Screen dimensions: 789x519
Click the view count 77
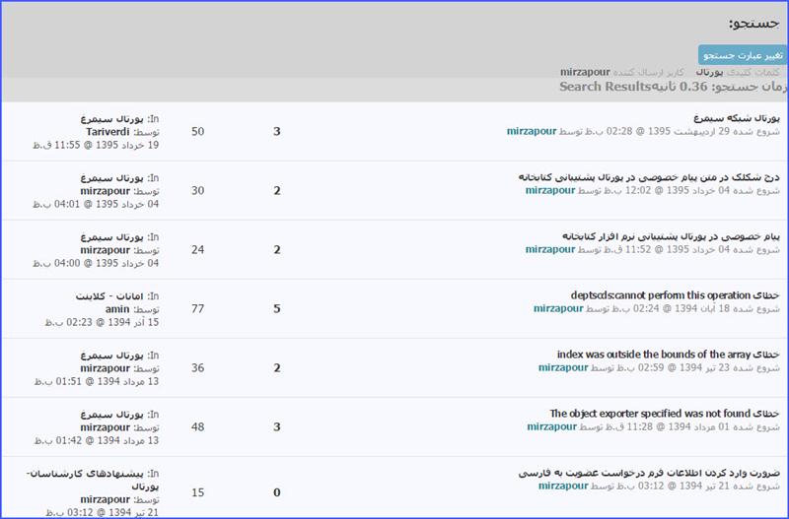click(x=197, y=308)
